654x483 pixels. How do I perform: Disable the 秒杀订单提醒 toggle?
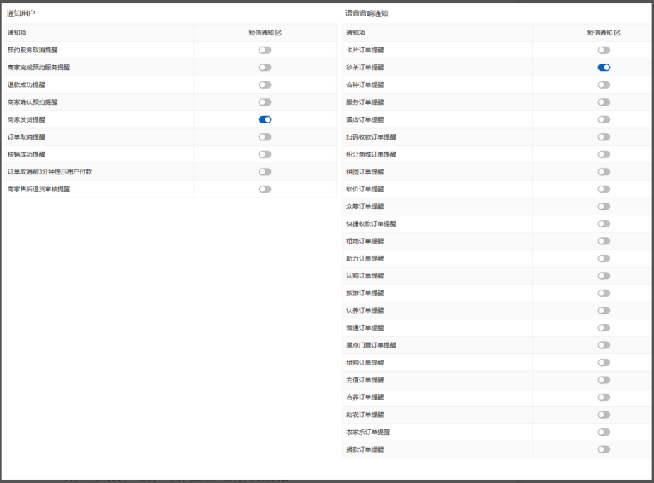click(x=604, y=67)
